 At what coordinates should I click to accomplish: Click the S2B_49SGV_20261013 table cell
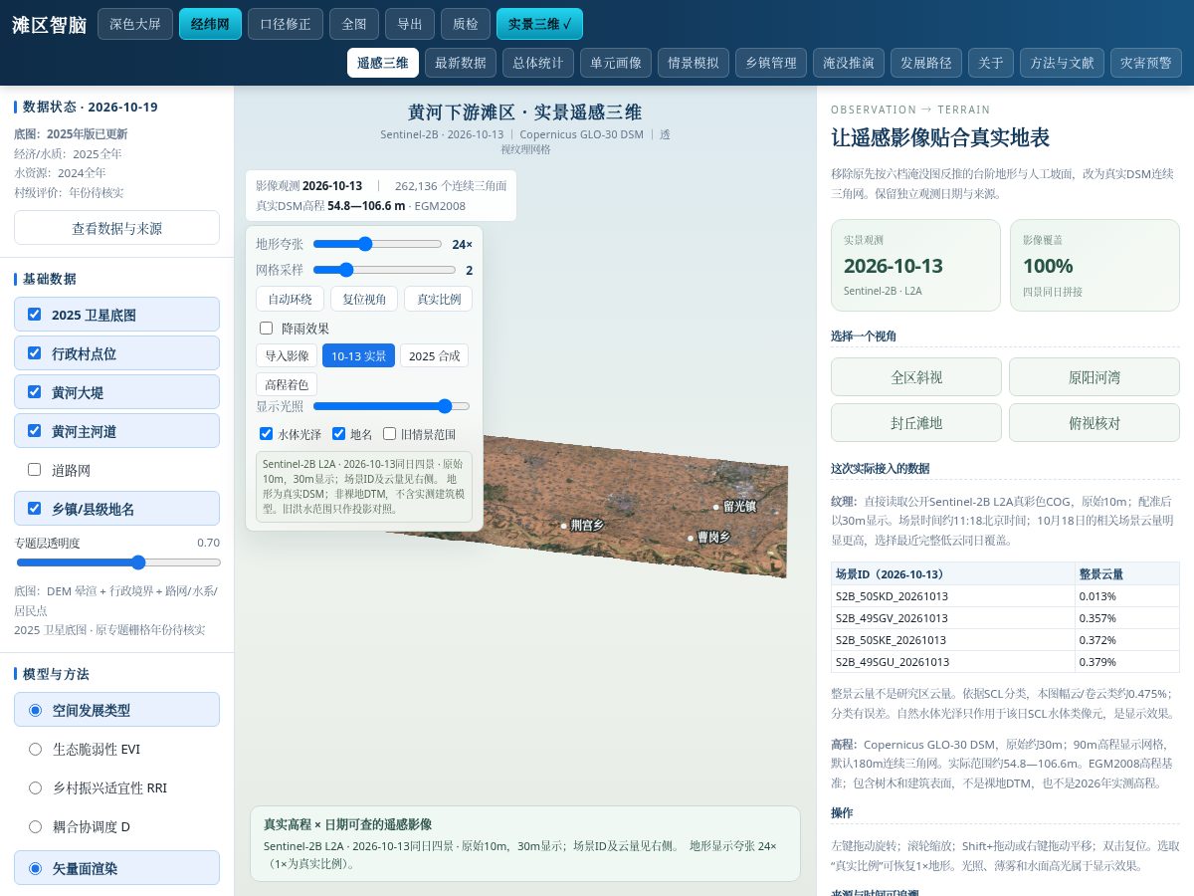953,618
